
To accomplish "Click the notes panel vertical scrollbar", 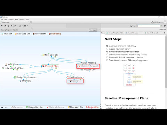I will tap(166, 62).
